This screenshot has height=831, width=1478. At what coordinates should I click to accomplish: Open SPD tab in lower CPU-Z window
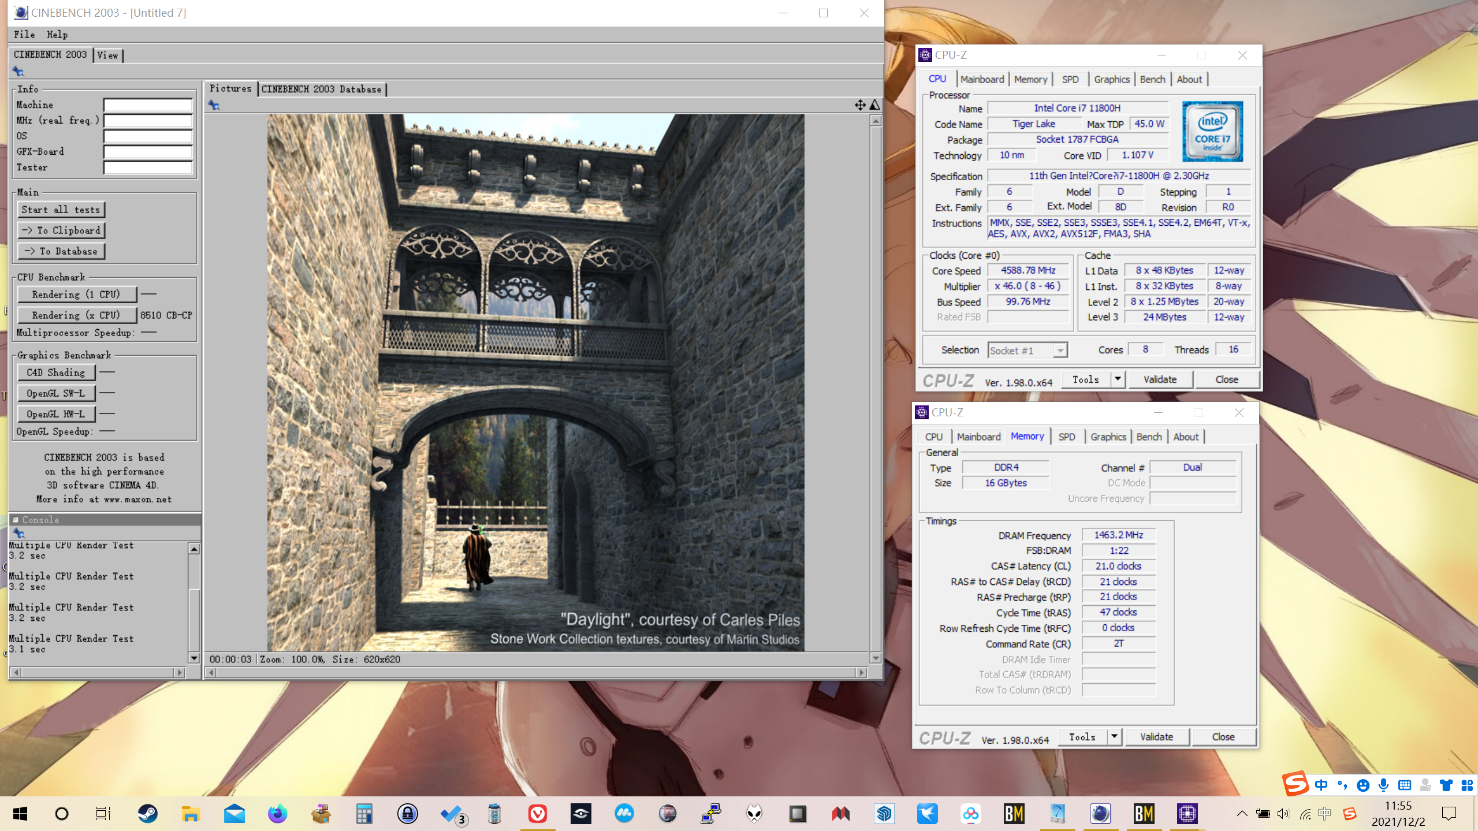tap(1066, 437)
